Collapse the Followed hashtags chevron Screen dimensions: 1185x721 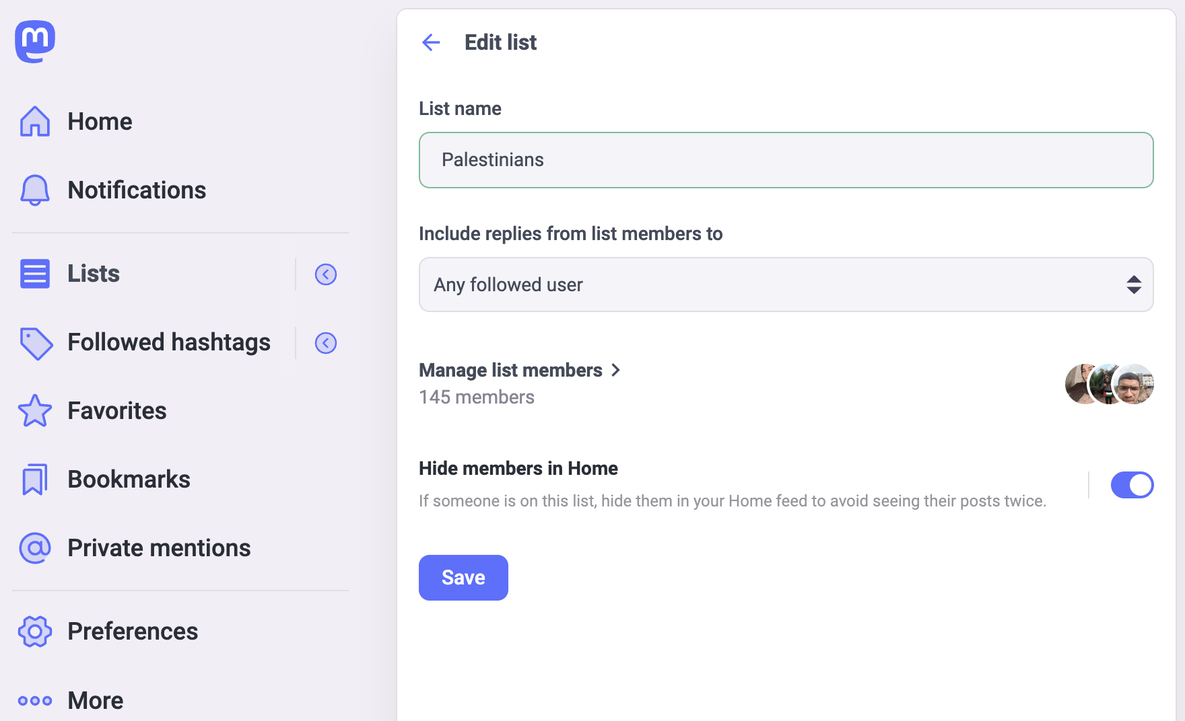326,343
